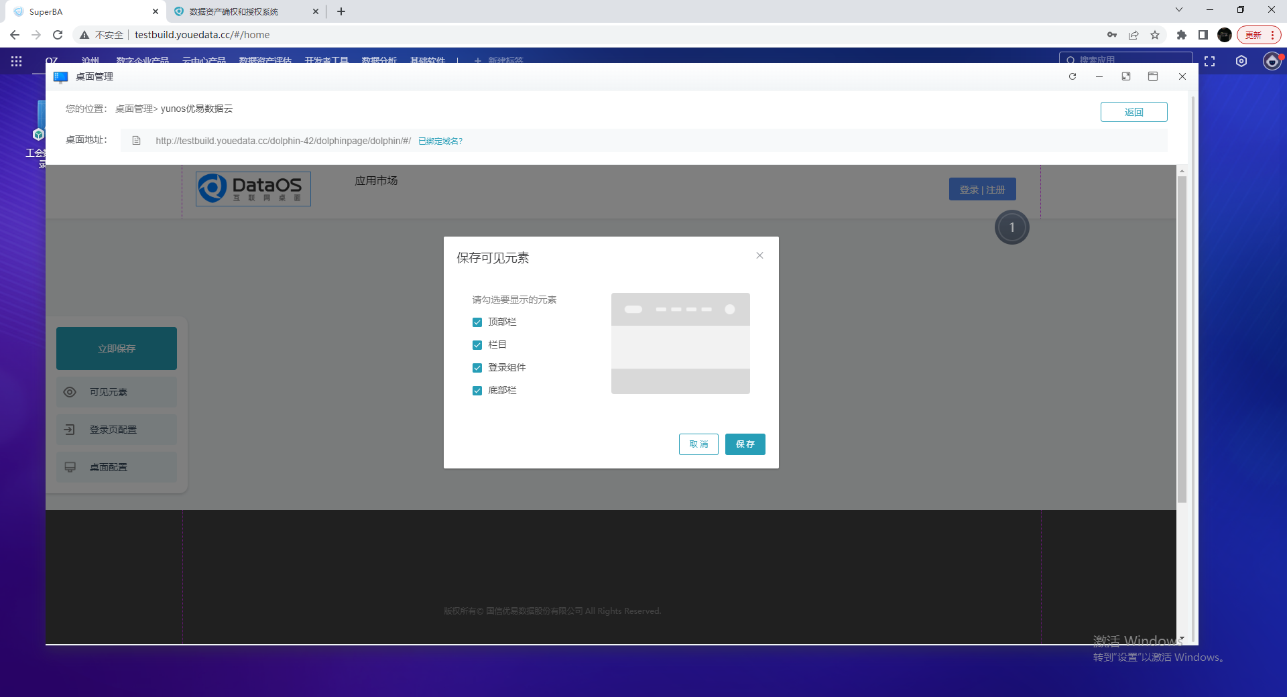
Task: Open the user avatar icon in top bar
Action: click(1272, 61)
